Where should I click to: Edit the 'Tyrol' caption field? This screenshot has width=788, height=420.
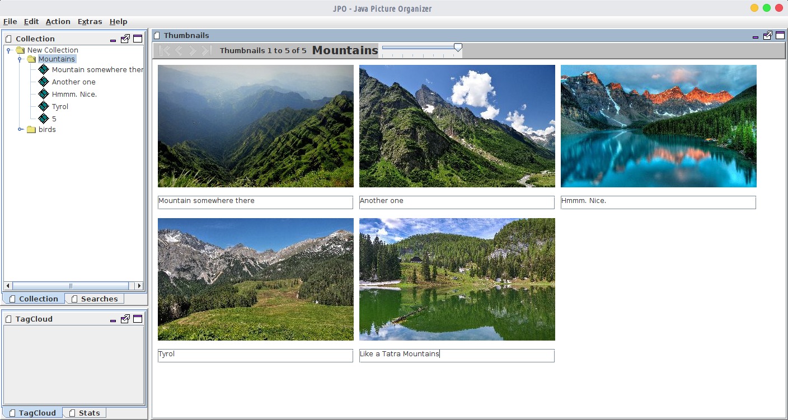255,355
